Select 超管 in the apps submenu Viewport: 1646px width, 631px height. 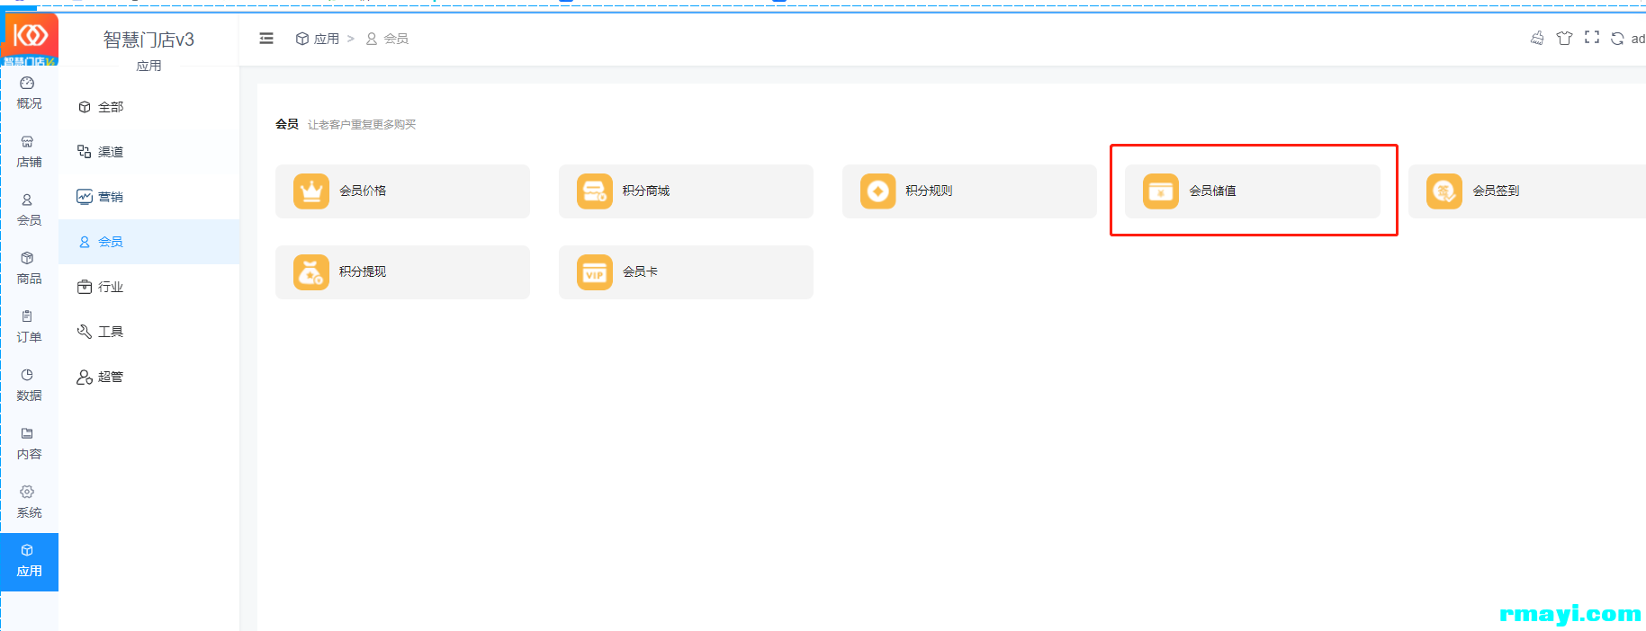(x=149, y=377)
